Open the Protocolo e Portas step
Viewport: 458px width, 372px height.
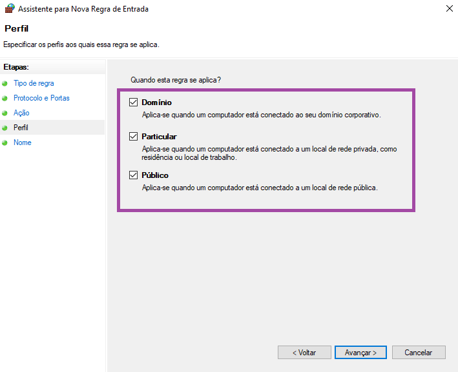tap(41, 98)
